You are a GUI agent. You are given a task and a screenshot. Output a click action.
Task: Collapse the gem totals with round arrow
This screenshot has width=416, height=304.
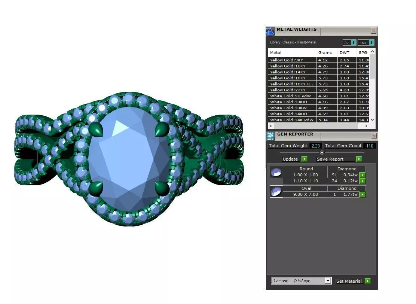[322, 152]
